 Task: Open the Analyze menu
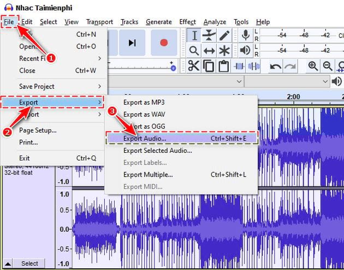coord(215,22)
